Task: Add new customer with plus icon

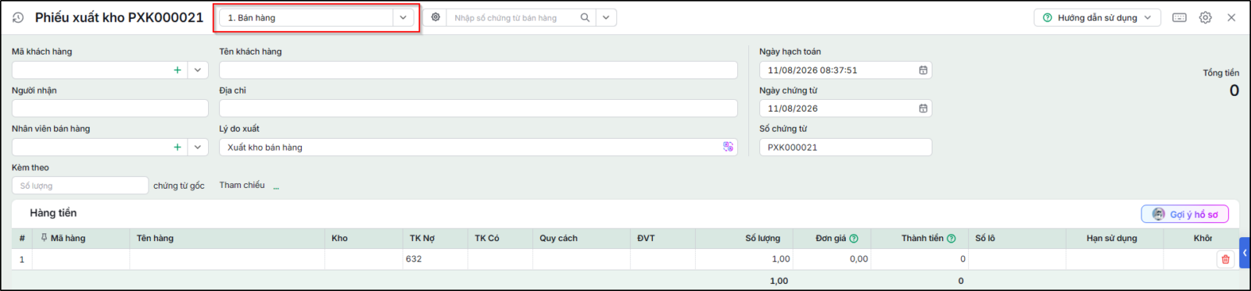Action: (x=177, y=69)
